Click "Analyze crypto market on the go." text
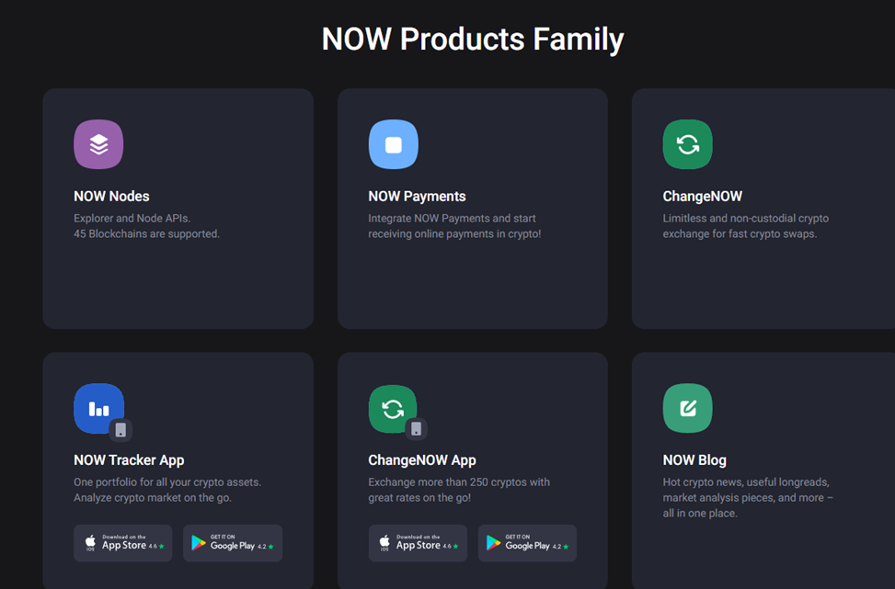 pyautogui.click(x=153, y=498)
